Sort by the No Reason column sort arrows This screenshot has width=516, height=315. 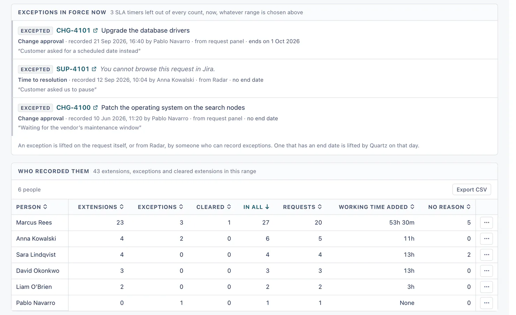pyautogui.click(x=469, y=207)
